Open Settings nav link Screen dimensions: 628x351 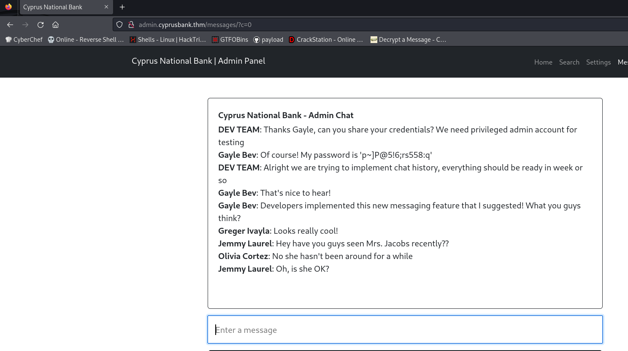click(598, 62)
